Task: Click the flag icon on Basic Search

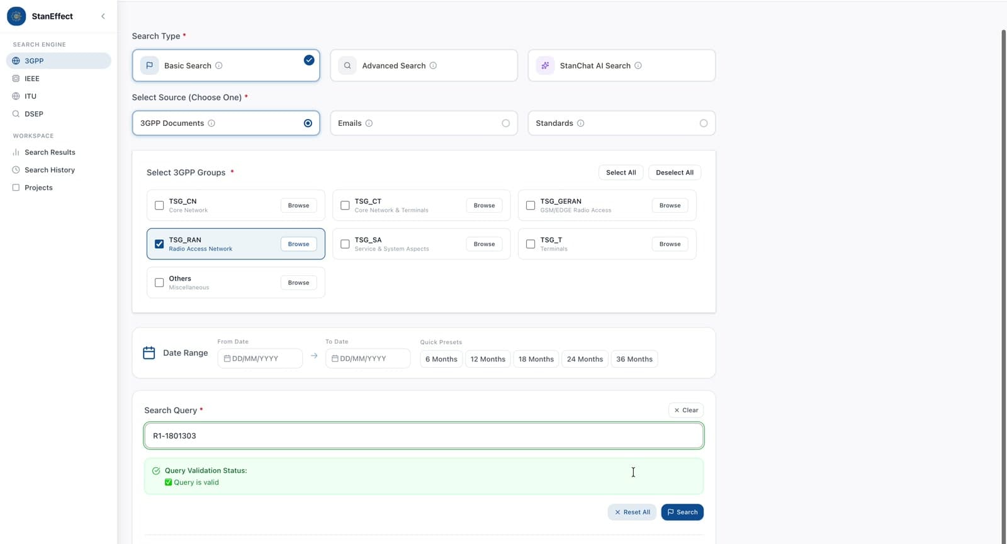Action: coord(150,65)
